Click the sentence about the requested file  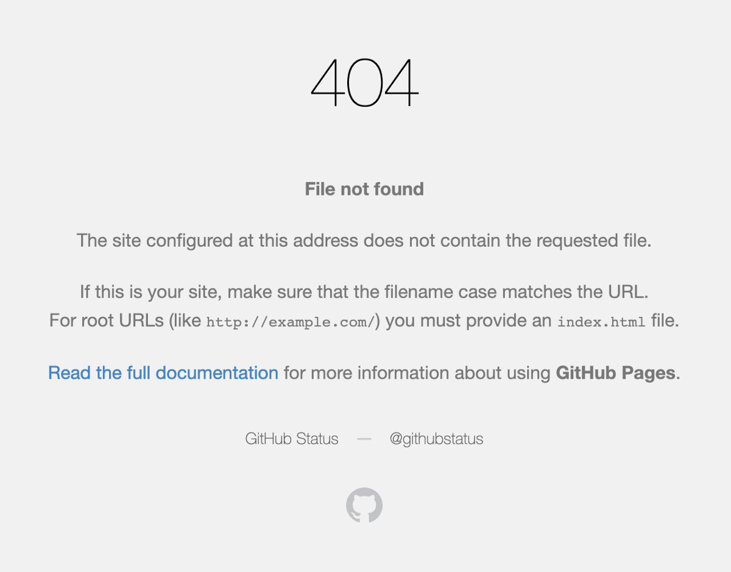click(364, 241)
